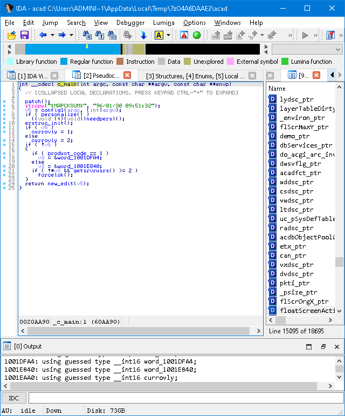Open the Debugger menu

[130, 23]
